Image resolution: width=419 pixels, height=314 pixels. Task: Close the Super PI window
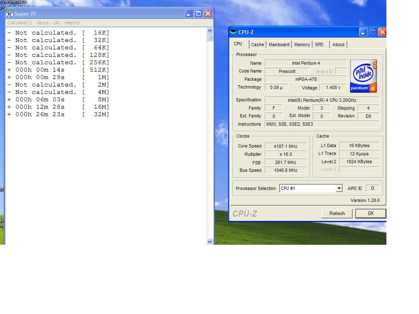click(x=208, y=14)
